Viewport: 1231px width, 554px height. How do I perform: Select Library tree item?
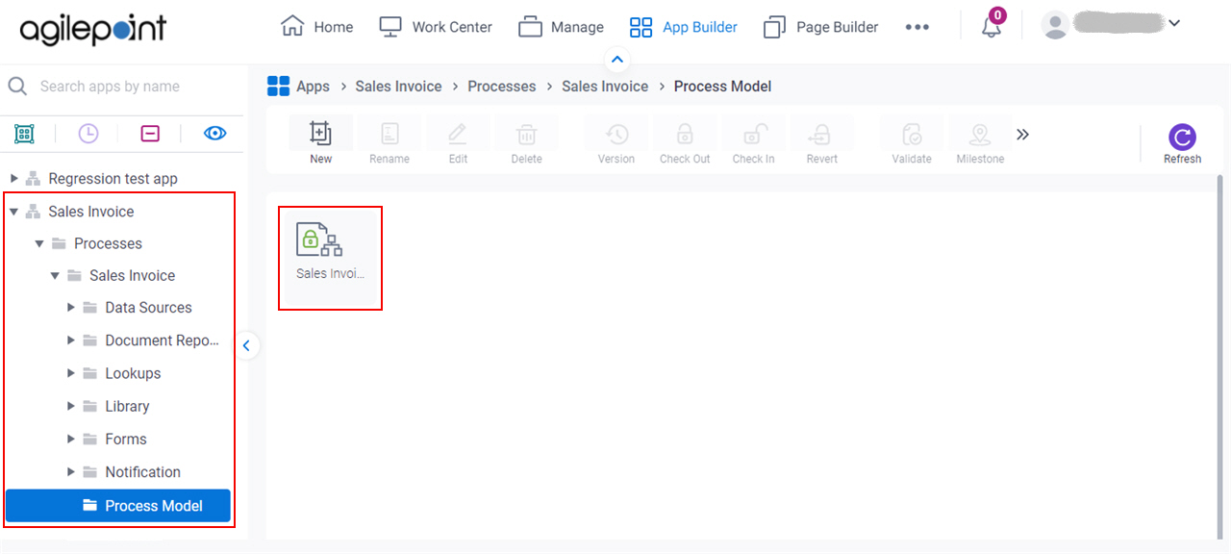[x=127, y=406]
